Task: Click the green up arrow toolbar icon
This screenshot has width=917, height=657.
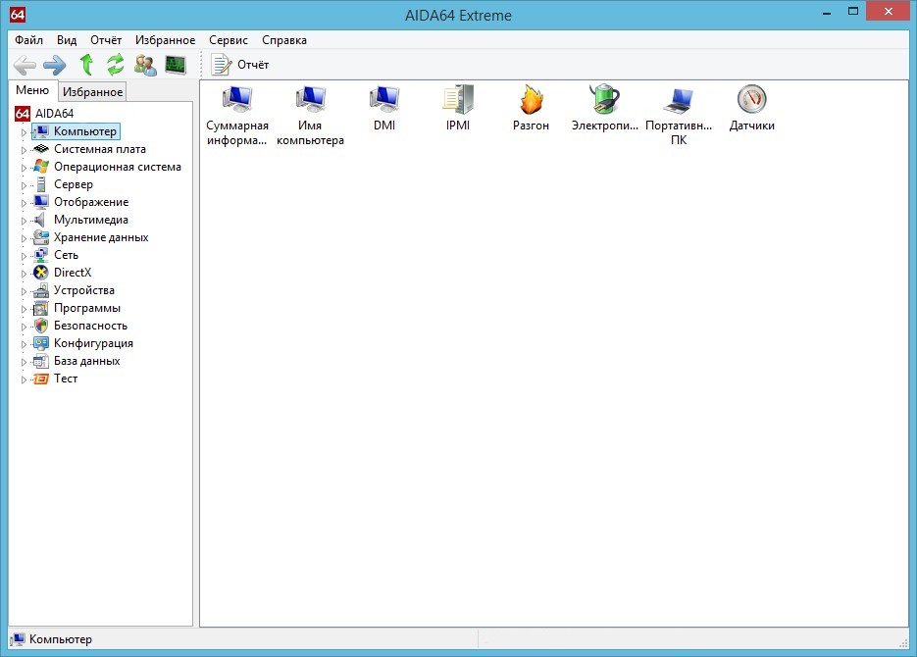Action: 86,65
